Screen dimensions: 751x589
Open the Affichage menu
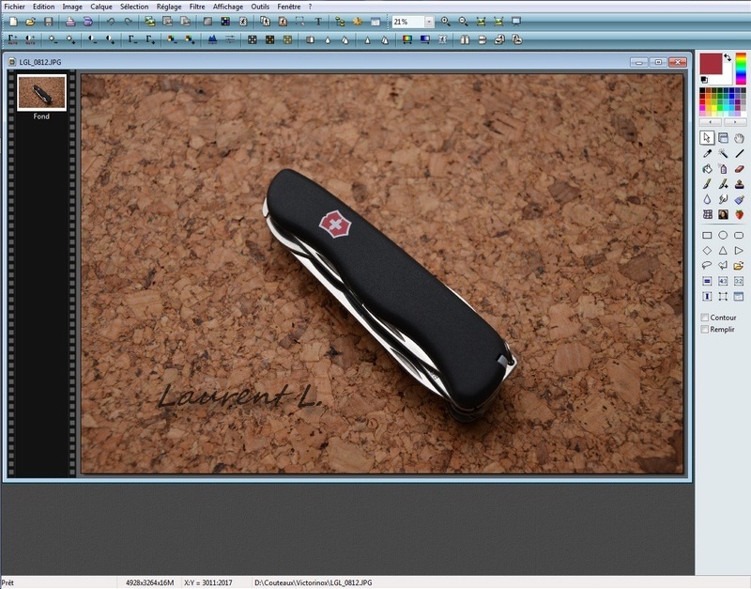click(228, 7)
